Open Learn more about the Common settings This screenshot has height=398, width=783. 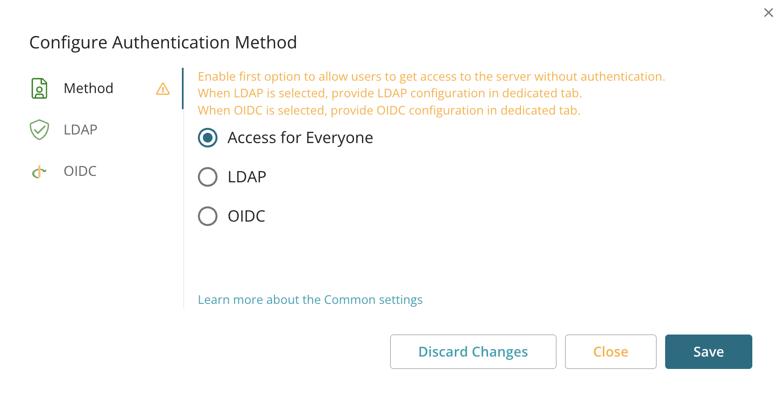(x=310, y=300)
